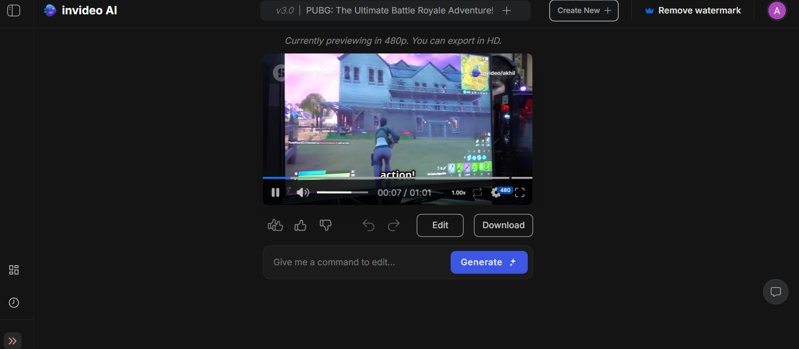The width and height of the screenshot is (799, 349).
Task: Open the dashboard grid icon
Action: tap(14, 270)
